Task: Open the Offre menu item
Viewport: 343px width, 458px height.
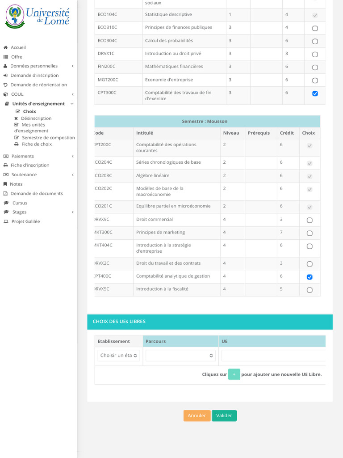Action: point(17,57)
